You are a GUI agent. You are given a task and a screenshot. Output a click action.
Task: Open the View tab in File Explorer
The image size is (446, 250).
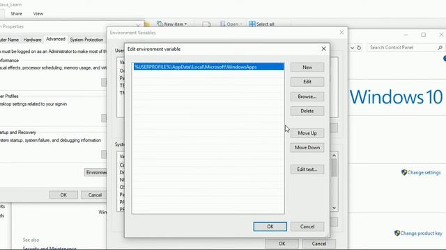click(x=38, y=14)
